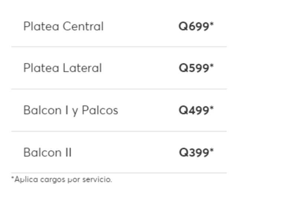Pick the Balcon II section label

click(48, 152)
